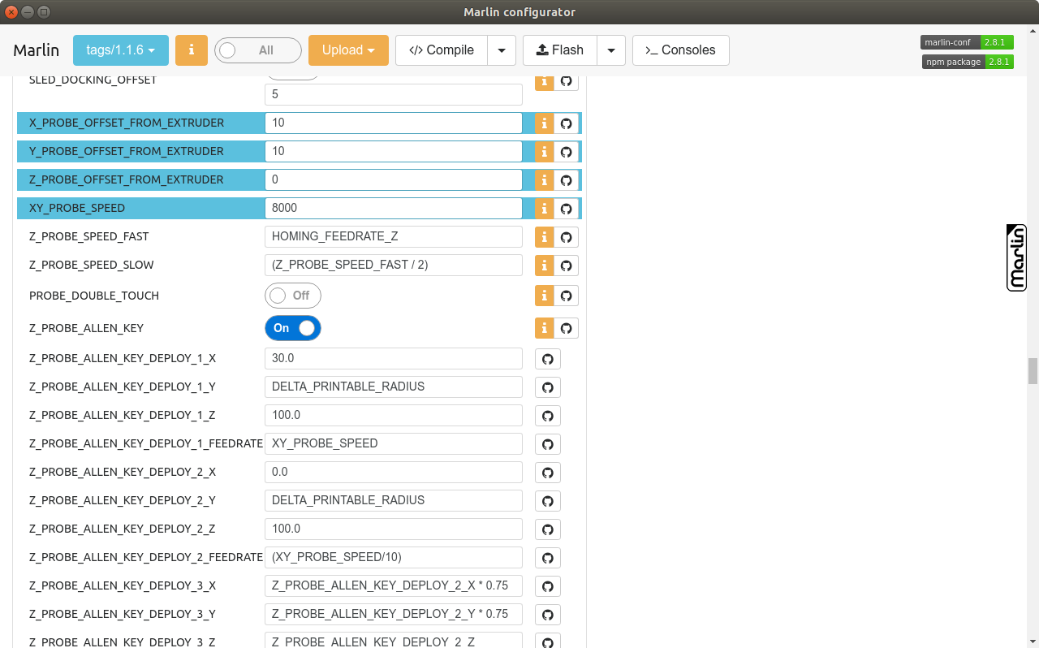Image resolution: width=1039 pixels, height=648 pixels.
Task: Open the marlin-conf 2.8.1 badge
Action: tap(967, 42)
